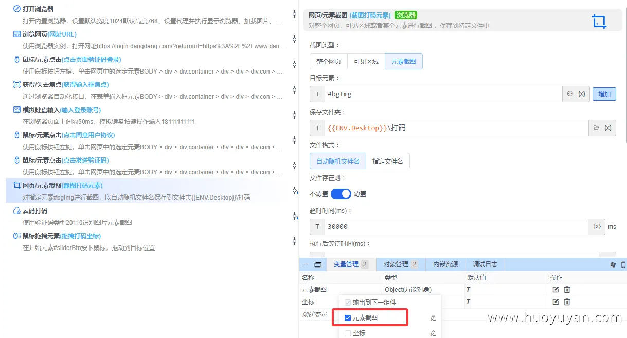
Task: Click 创建变量 to add a variable
Action: coord(314,314)
